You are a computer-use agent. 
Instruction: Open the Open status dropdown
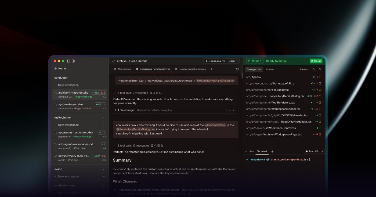pos(233,61)
